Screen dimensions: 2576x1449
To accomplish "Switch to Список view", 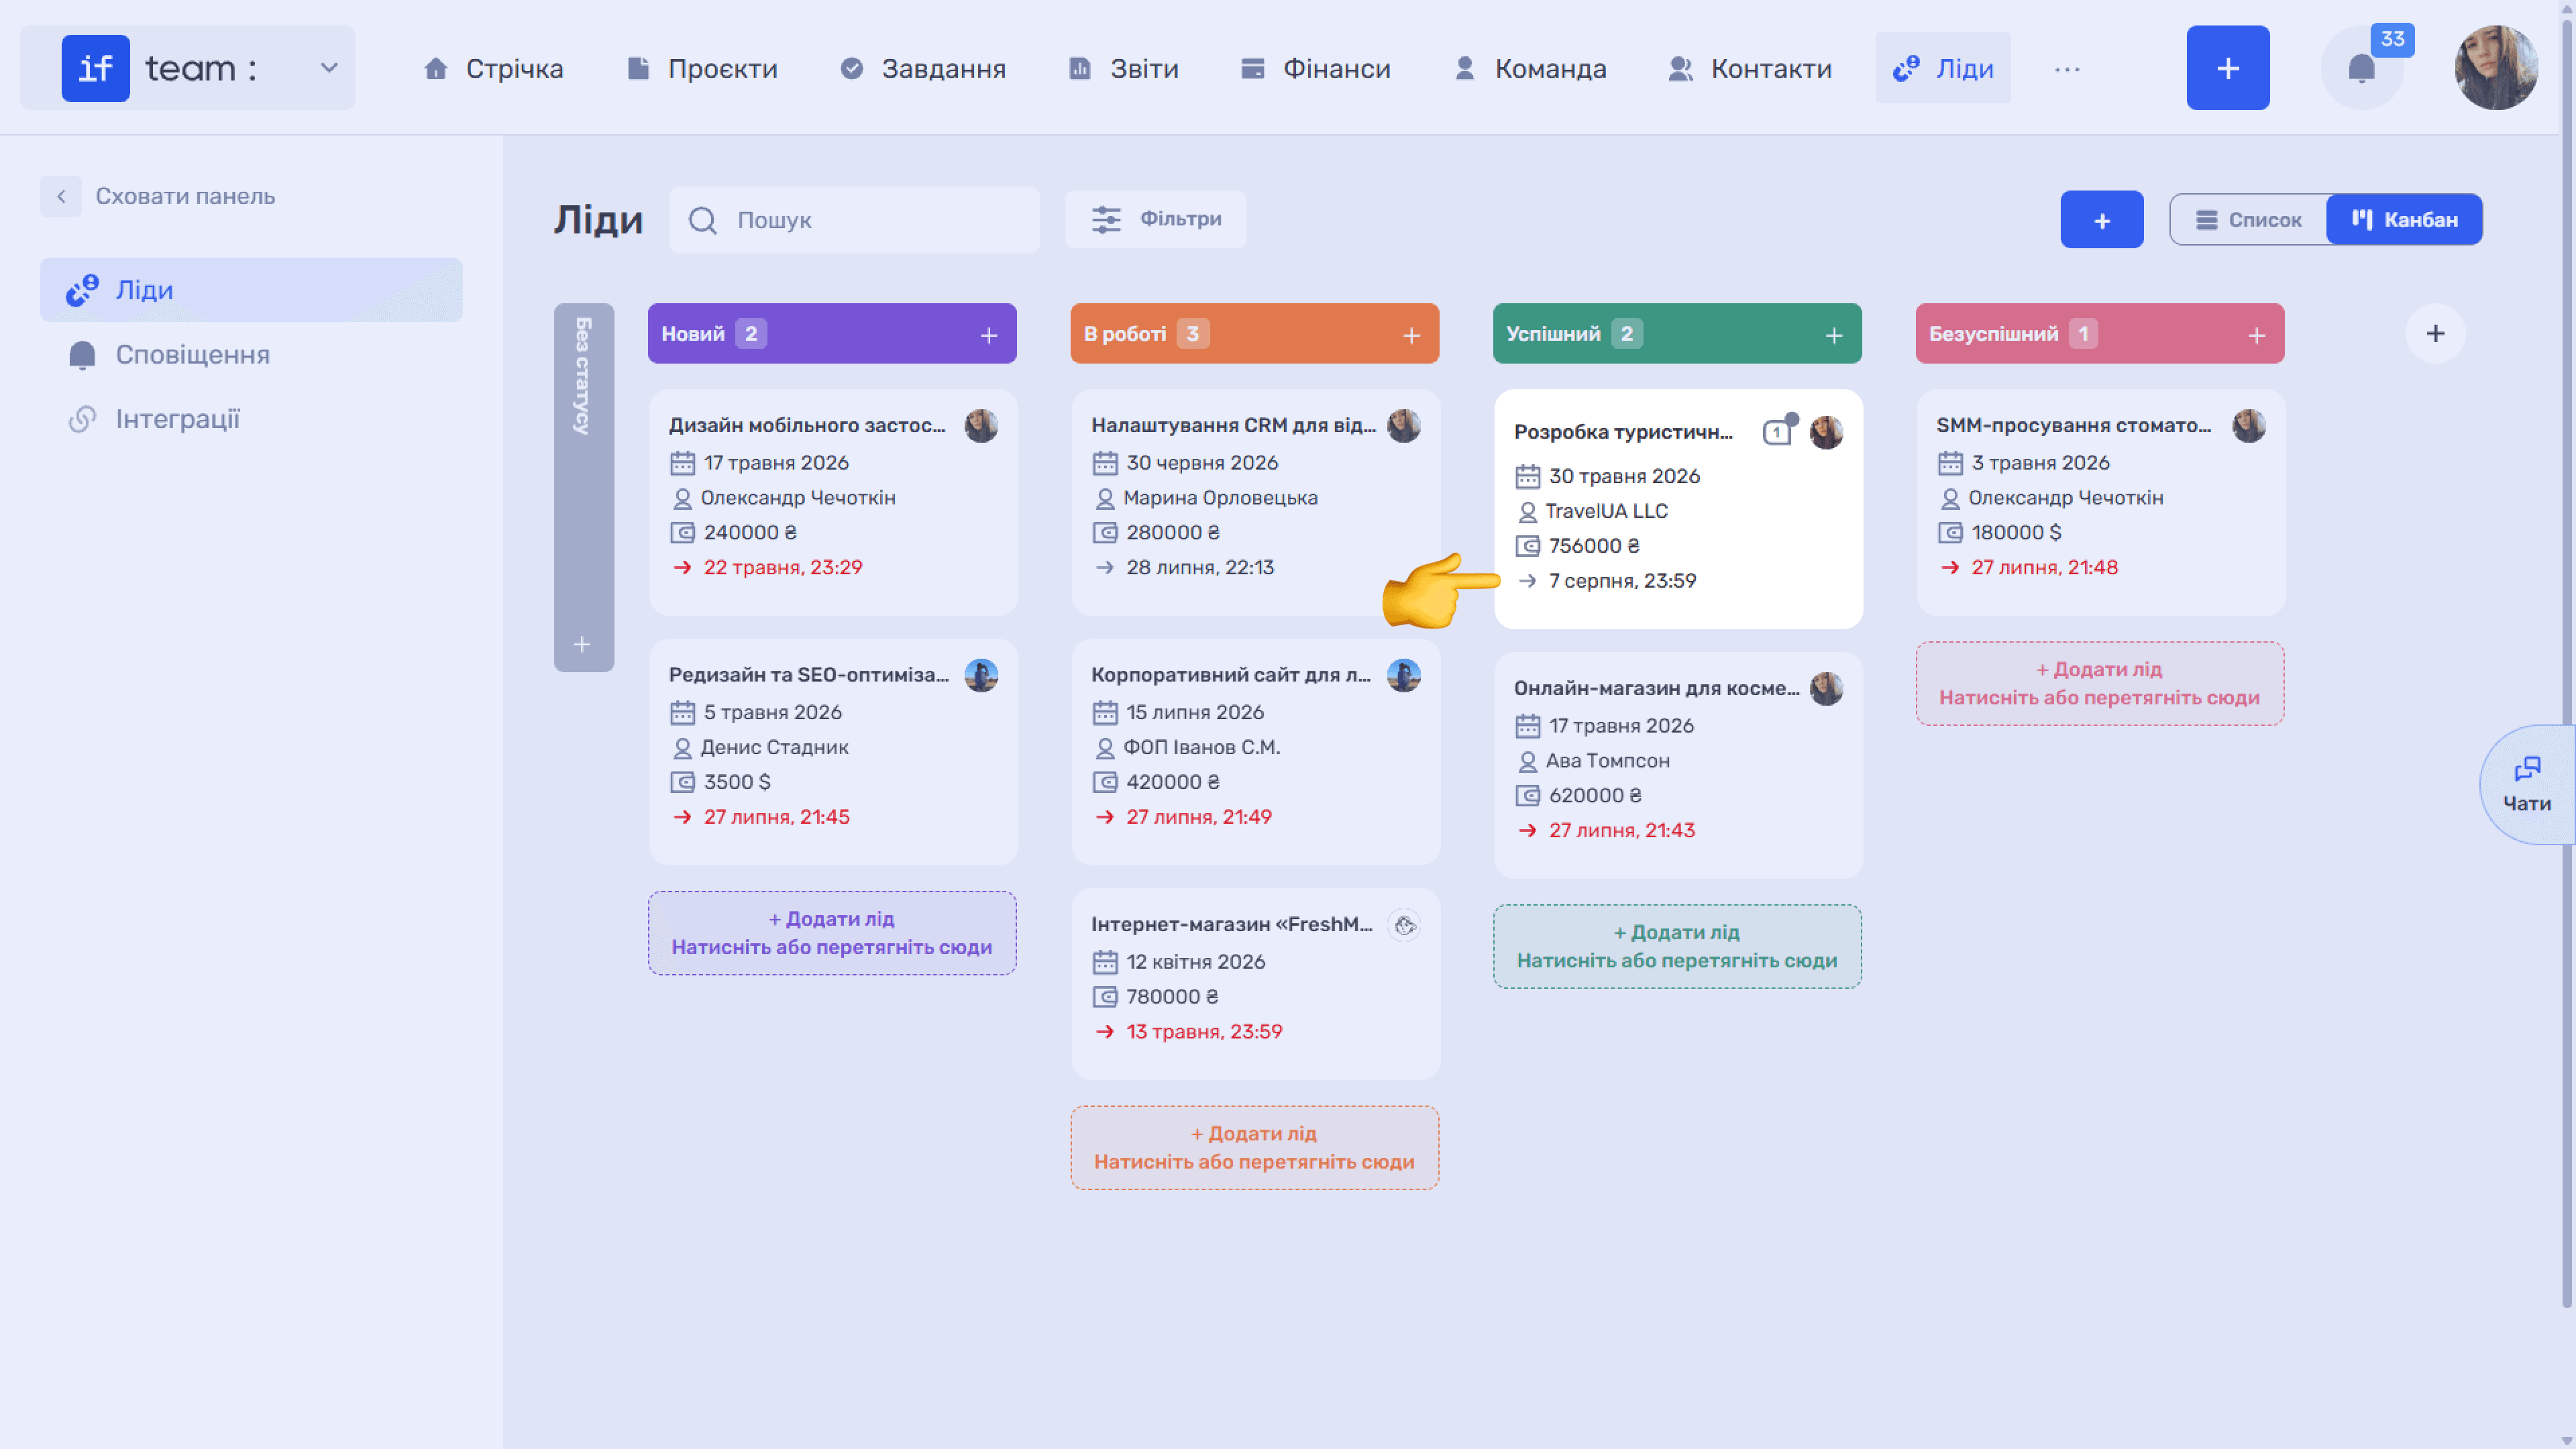I will coord(2248,219).
